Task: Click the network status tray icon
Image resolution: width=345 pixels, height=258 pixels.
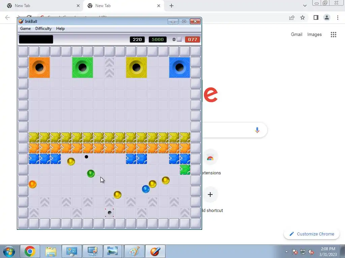Action: coord(303,252)
